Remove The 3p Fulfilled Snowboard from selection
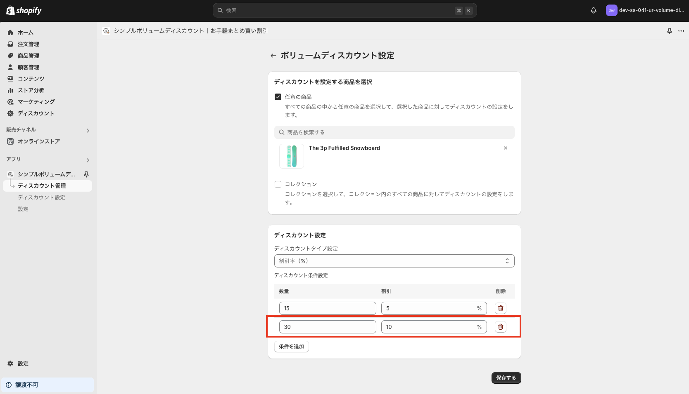Screen dimensions: 689x394 pos(505,148)
